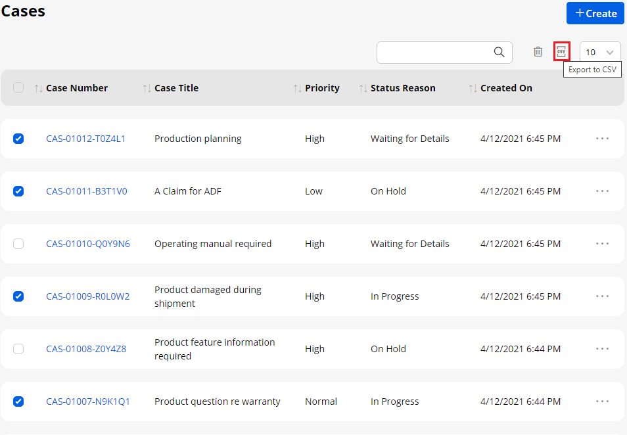Open ellipsis menu for A Claim for ADF
The width and height of the screenshot is (627, 435).
602,191
